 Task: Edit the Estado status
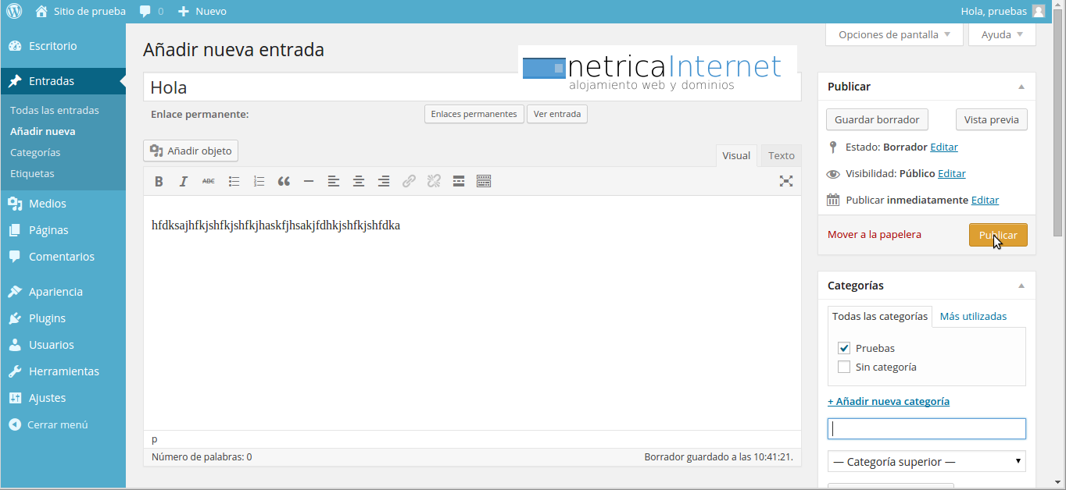click(x=944, y=147)
